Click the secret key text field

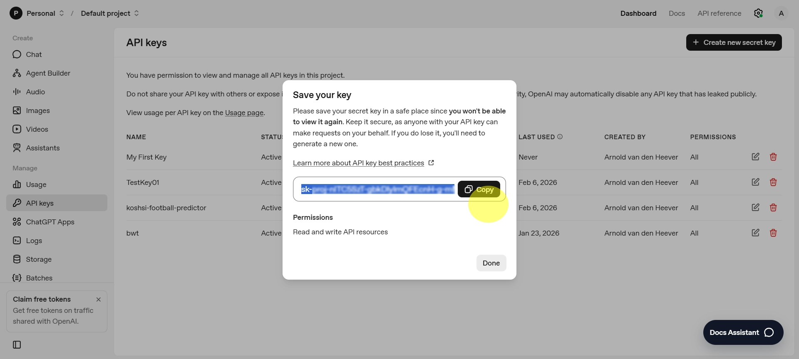(x=377, y=189)
